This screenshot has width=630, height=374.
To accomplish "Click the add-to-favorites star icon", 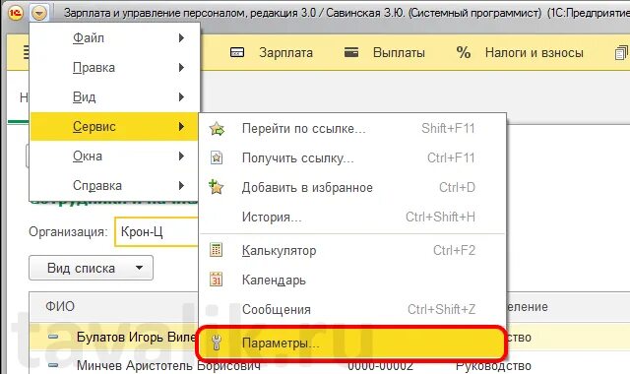I will (x=217, y=187).
